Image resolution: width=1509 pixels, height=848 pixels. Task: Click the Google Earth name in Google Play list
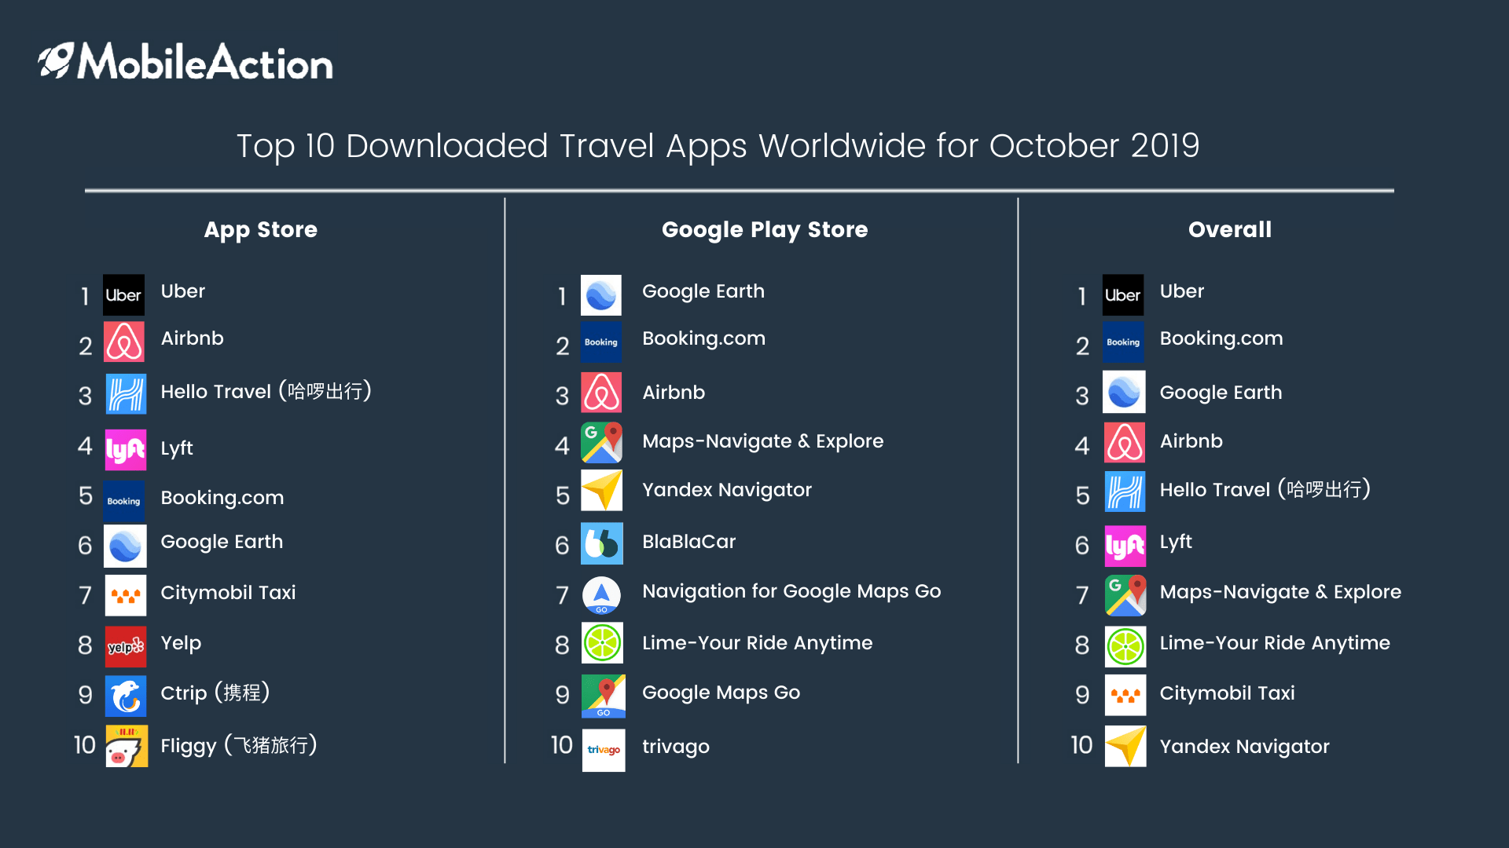(703, 291)
